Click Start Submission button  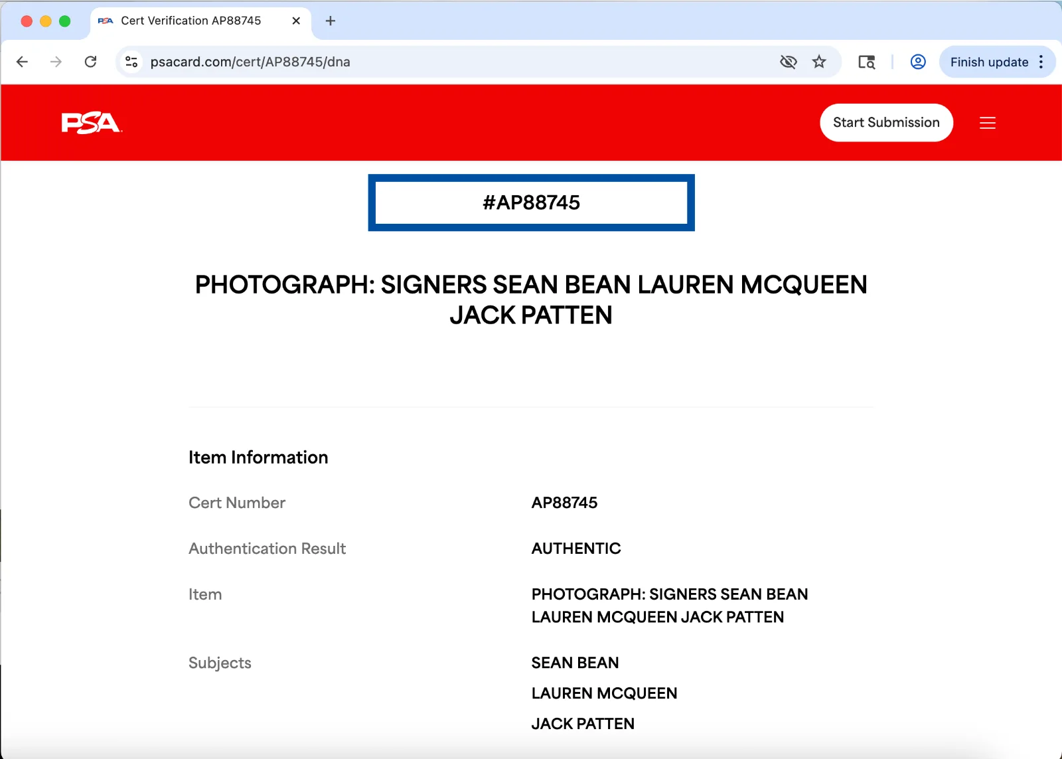point(886,122)
